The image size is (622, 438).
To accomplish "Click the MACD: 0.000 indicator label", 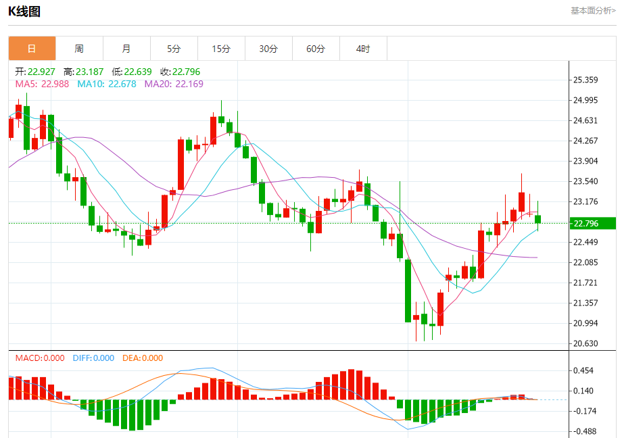I will point(40,358).
